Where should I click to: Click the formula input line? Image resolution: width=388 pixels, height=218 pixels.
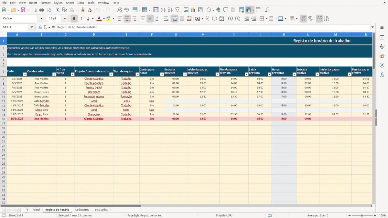(213, 27)
